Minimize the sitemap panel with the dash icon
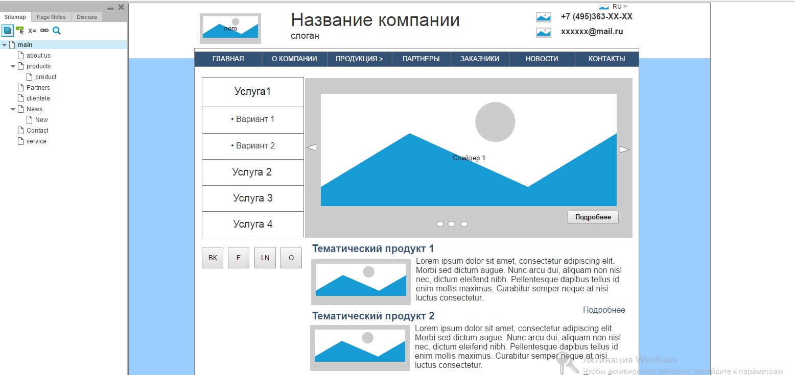The image size is (795, 375). click(x=110, y=8)
